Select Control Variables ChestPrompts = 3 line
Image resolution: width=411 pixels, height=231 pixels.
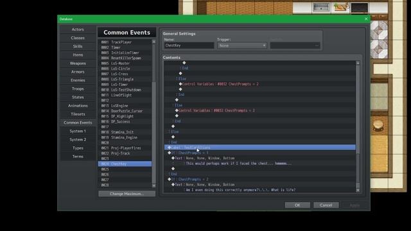click(x=259, y=110)
